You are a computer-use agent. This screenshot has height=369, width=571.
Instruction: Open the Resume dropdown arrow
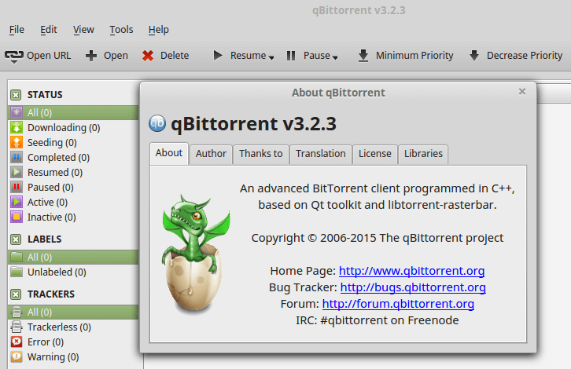(271, 57)
